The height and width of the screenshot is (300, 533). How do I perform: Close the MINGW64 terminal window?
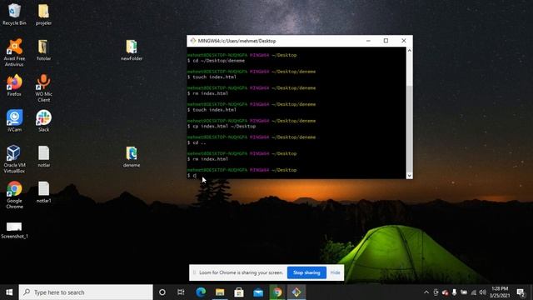coord(403,41)
